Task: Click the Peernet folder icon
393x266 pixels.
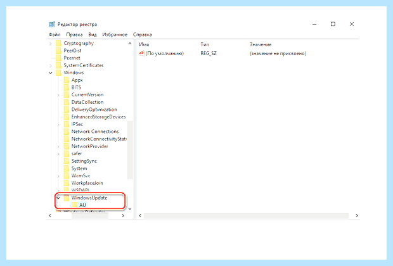Action: point(59,58)
